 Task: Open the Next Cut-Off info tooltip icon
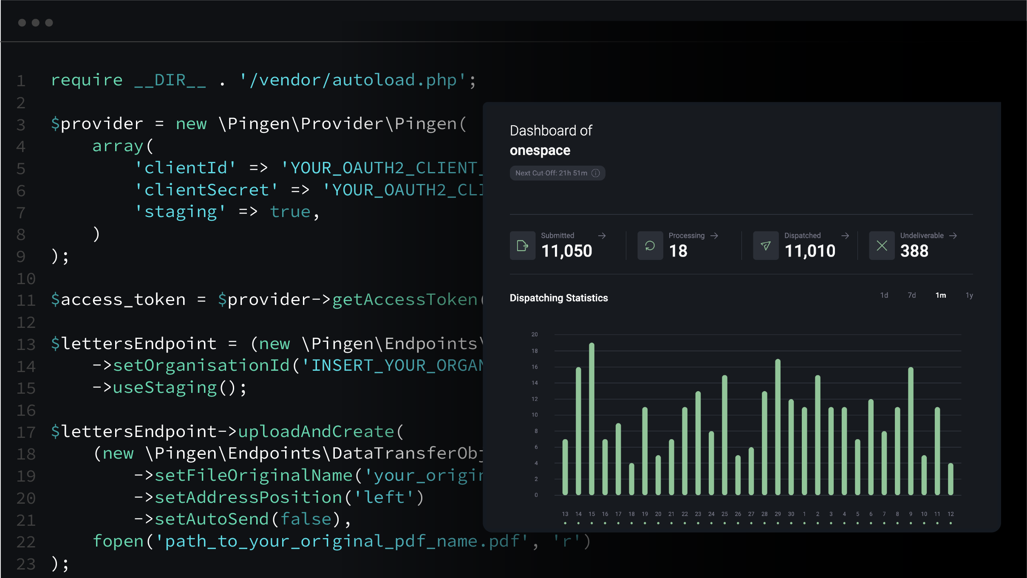click(x=597, y=173)
